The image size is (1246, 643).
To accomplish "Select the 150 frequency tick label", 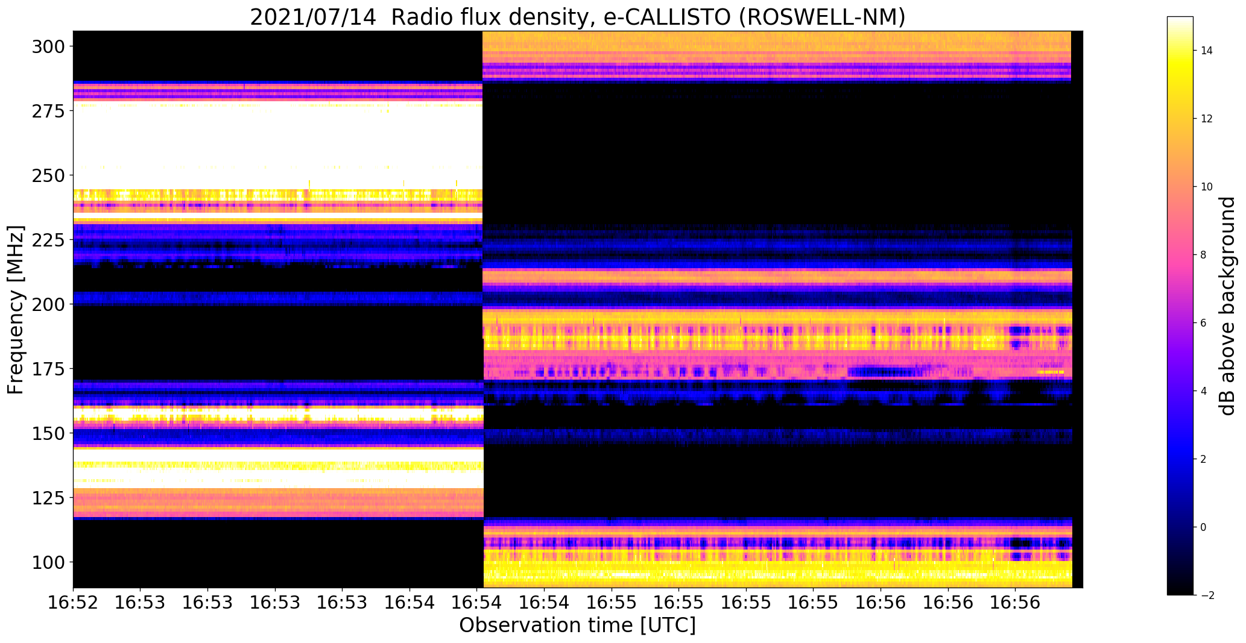I will pos(48,433).
